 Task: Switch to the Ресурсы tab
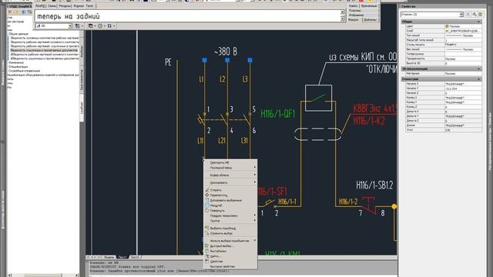[x=65, y=6]
